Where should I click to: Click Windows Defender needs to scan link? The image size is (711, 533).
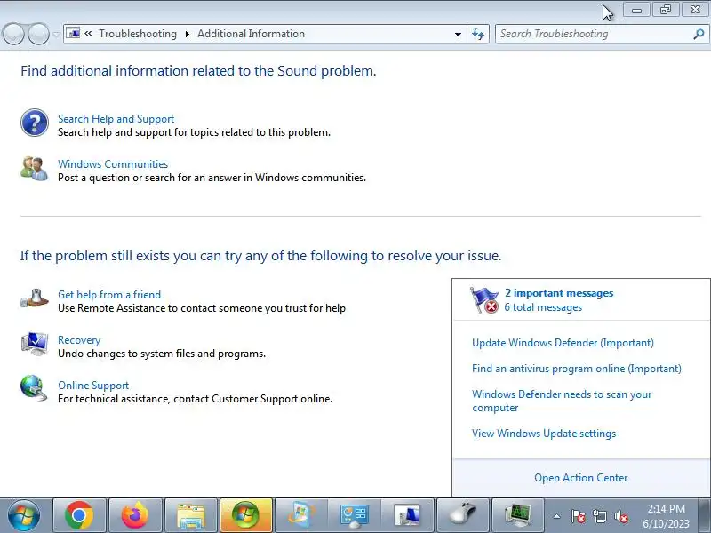[562, 401]
